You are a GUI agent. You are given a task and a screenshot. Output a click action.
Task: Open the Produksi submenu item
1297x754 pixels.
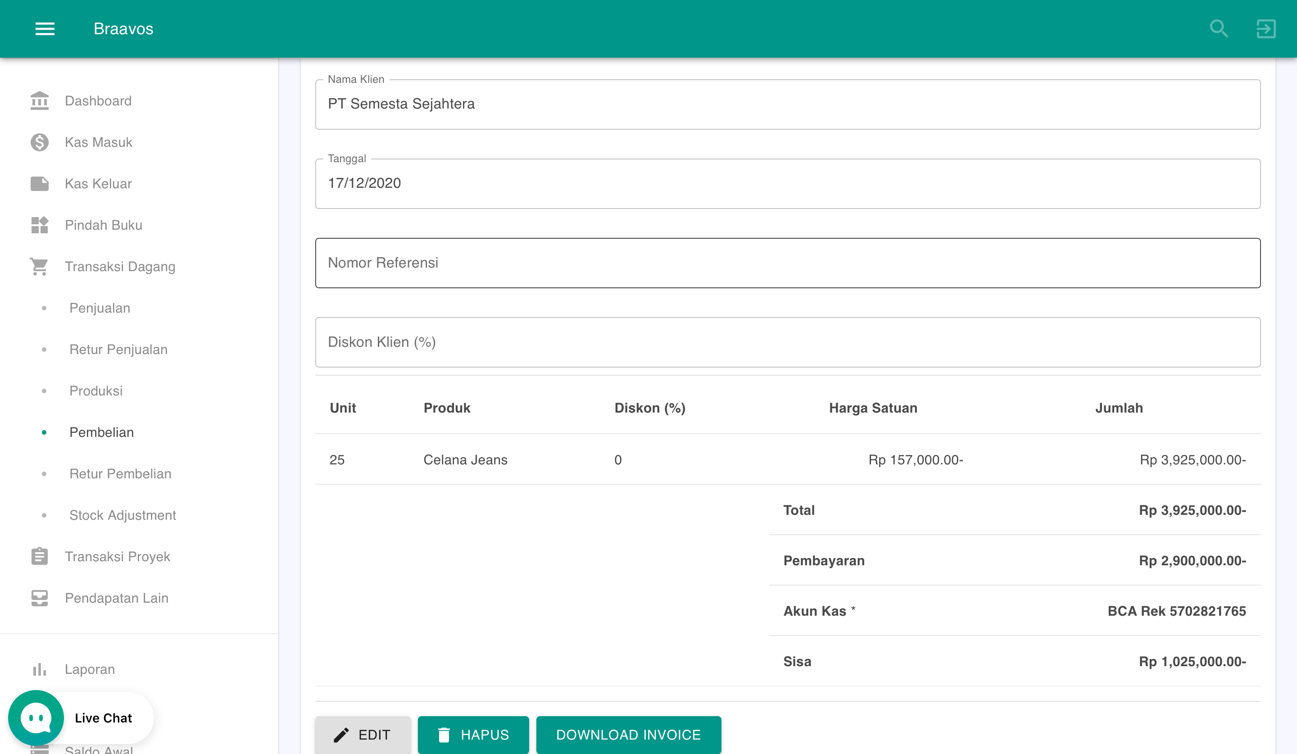click(96, 391)
